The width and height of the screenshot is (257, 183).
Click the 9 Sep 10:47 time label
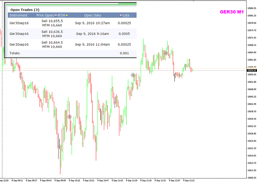(x=103, y=181)
